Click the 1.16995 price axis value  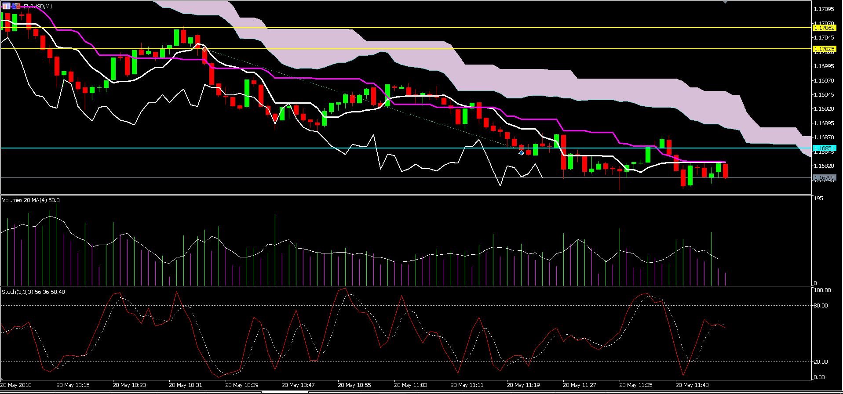pyautogui.click(x=824, y=66)
